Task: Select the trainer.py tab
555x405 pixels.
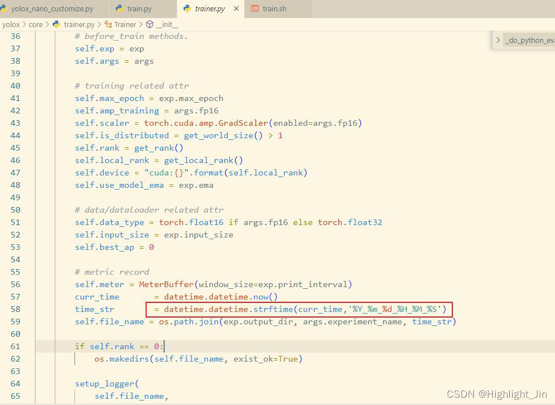Action: pos(210,9)
